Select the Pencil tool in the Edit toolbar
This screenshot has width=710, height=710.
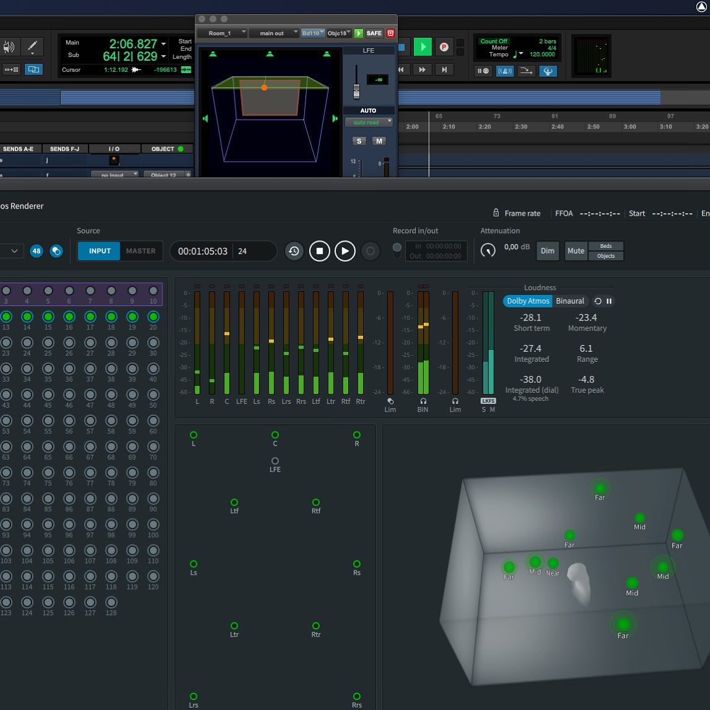32,46
